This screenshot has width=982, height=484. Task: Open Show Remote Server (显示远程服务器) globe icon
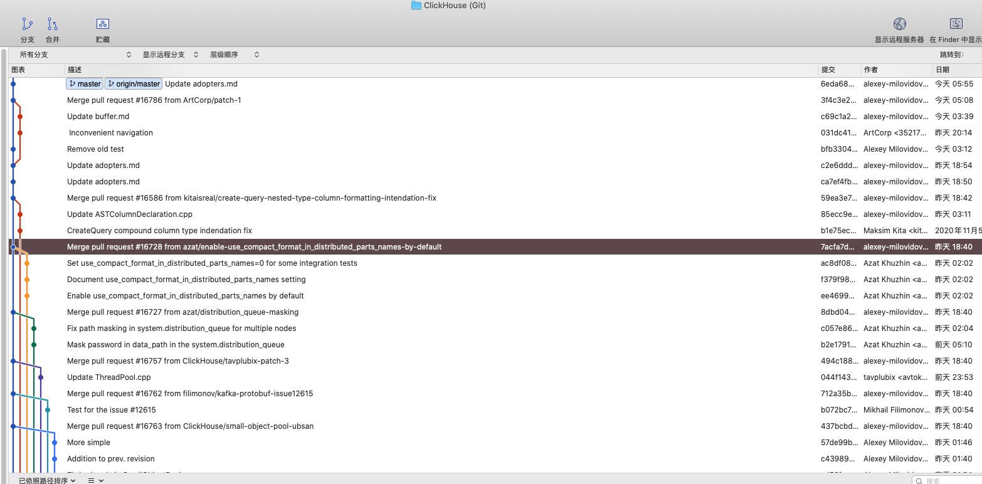click(900, 24)
